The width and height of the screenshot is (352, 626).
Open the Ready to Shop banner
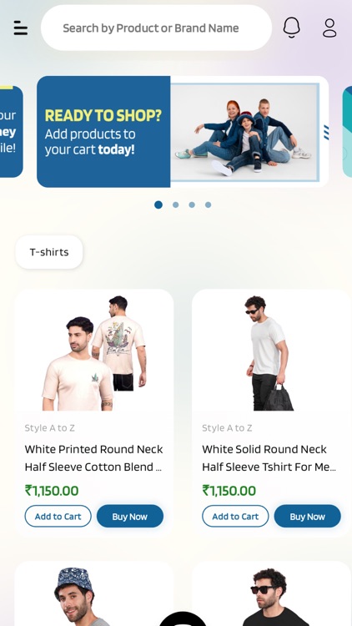tap(183, 132)
